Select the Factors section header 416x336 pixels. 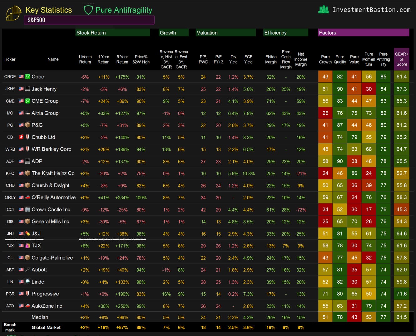364,33
